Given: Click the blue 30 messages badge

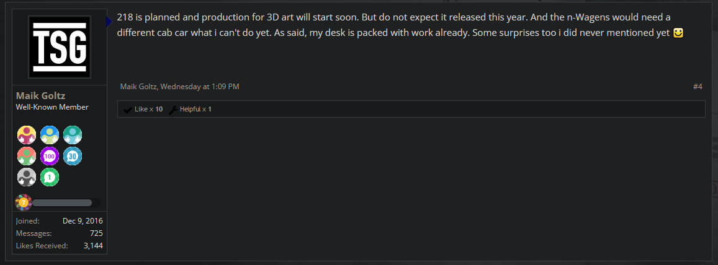Looking at the screenshot, I should [x=72, y=156].
